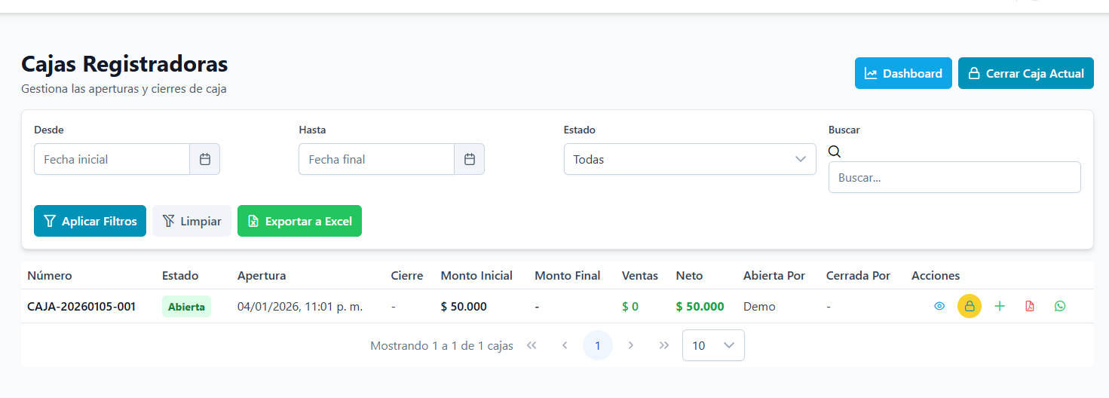
Task: Click the yellow lock icon in Acciones
Action: (970, 306)
